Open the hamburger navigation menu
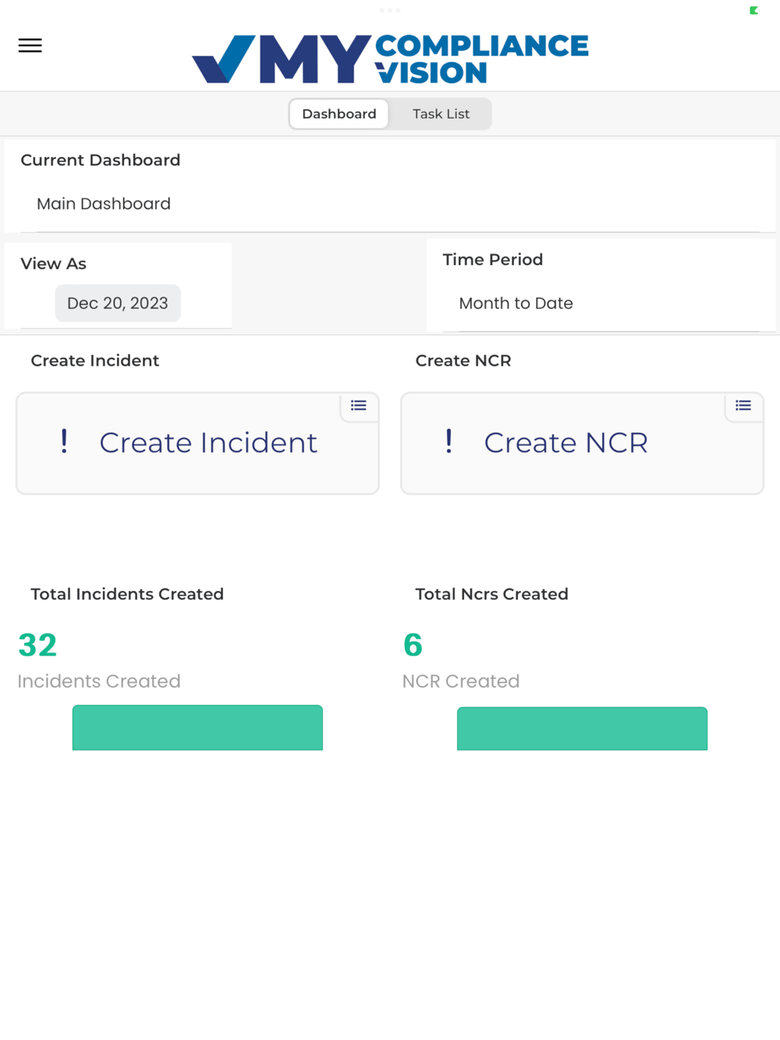The width and height of the screenshot is (780, 1040). [30, 45]
